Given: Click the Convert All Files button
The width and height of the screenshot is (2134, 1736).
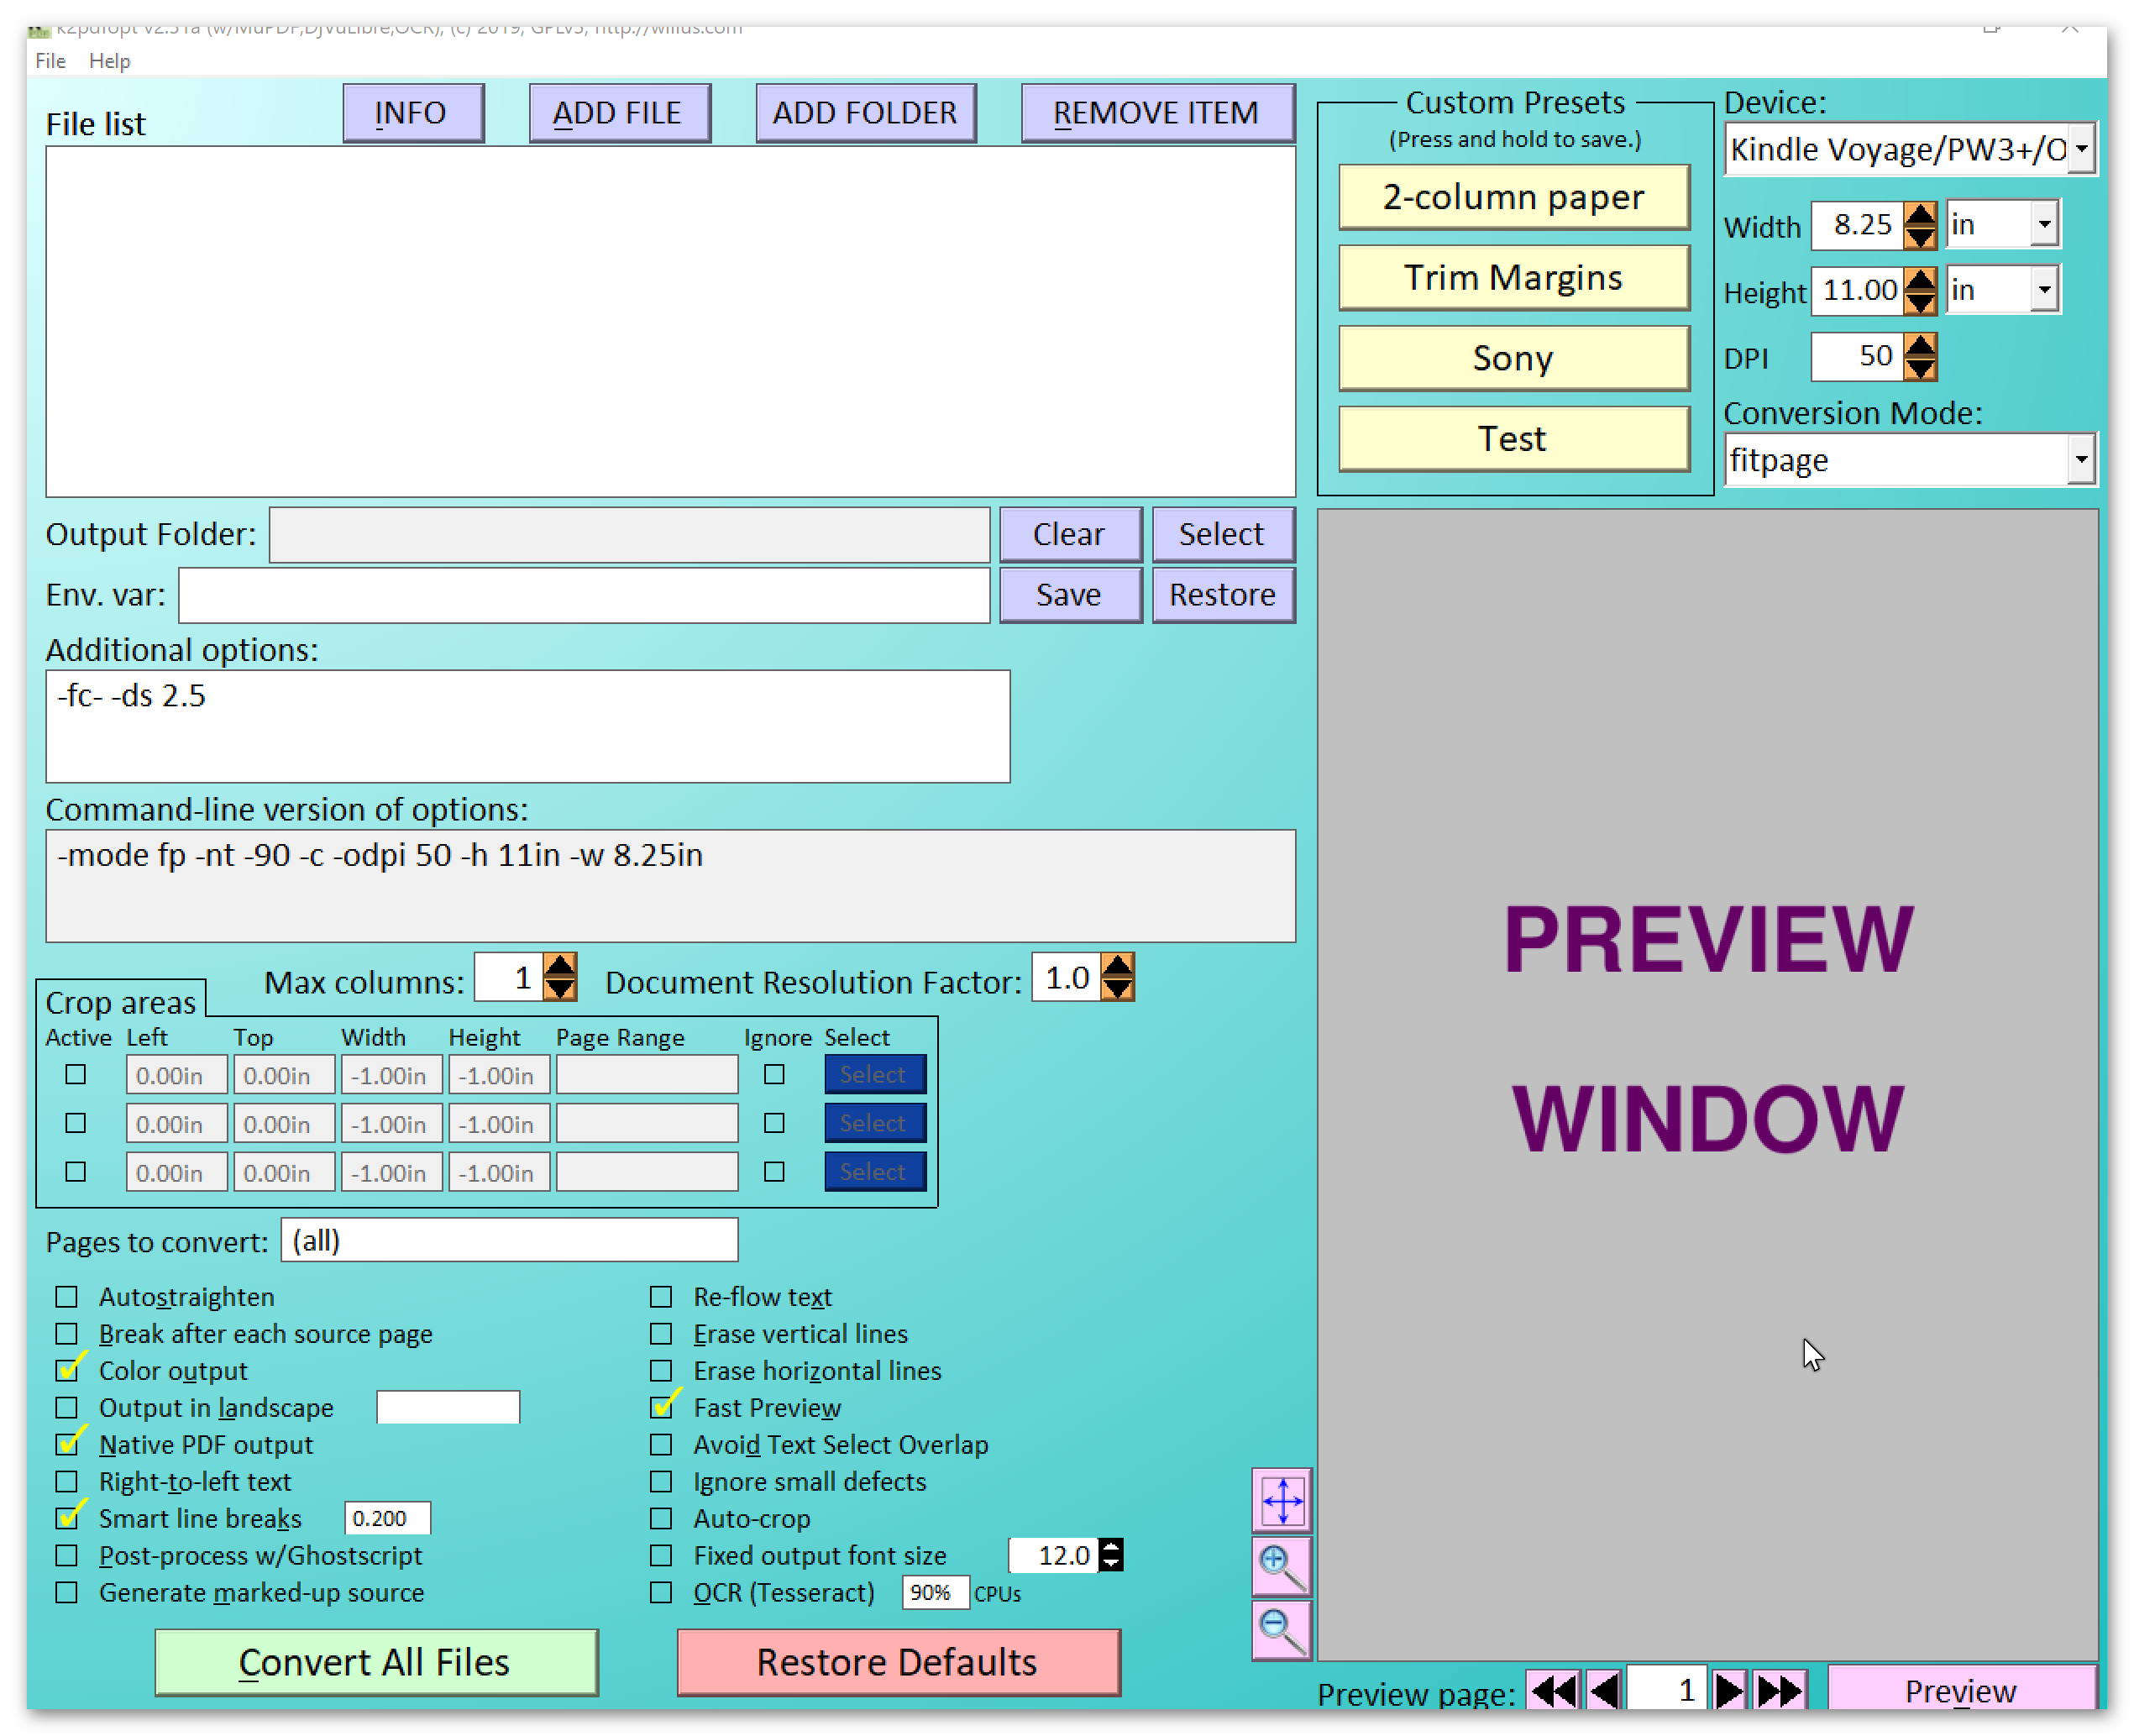Looking at the screenshot, I should (x=376, y=1662).
